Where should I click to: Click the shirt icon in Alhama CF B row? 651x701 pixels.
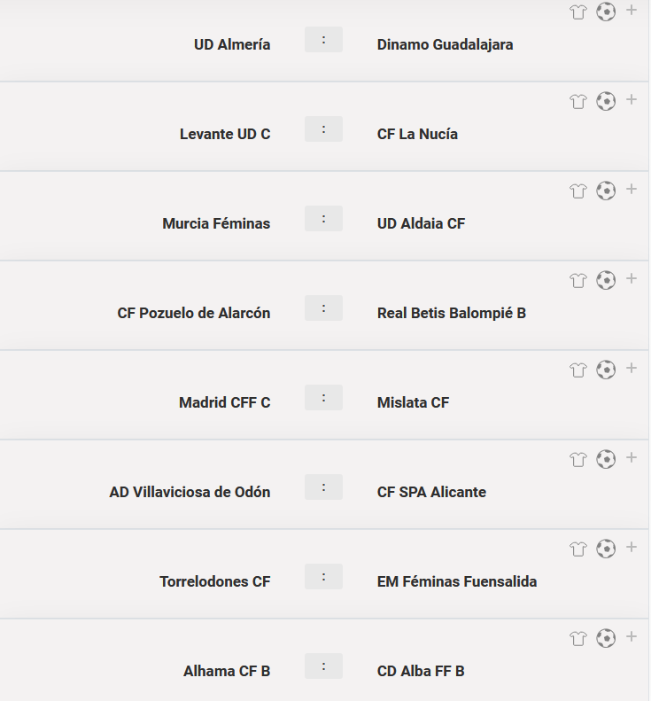tap(578, 639)
